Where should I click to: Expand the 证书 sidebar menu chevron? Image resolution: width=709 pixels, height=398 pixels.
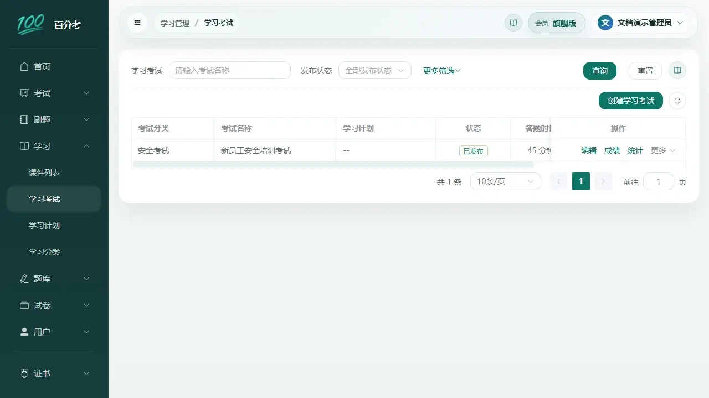[86, 373]
